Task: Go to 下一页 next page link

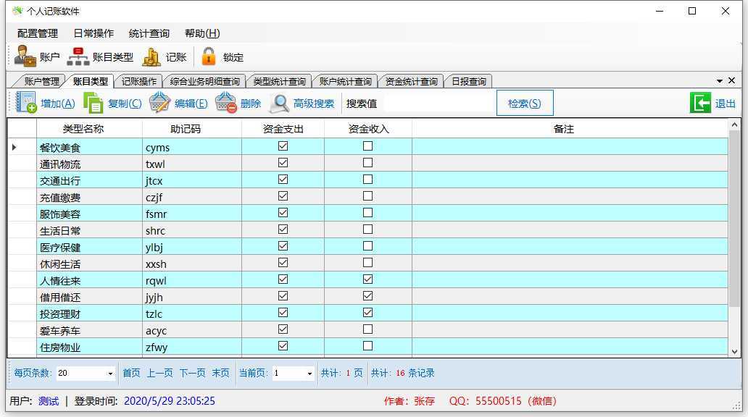Action: (x=192, y=373)
